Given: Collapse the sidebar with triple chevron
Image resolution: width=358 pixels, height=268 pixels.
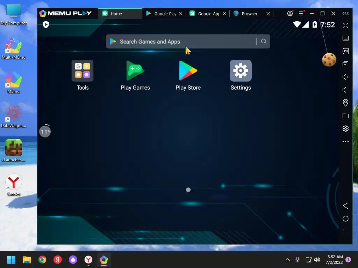Looking at the screenshot, I should [x=345, y=14].
